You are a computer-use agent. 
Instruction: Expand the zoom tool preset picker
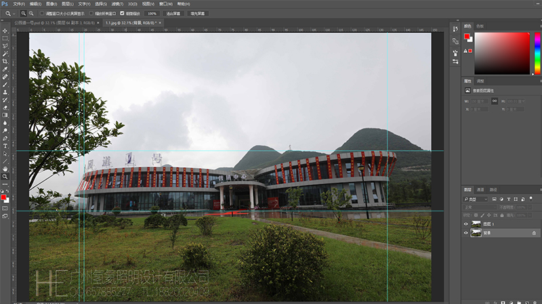pos(15,13)
